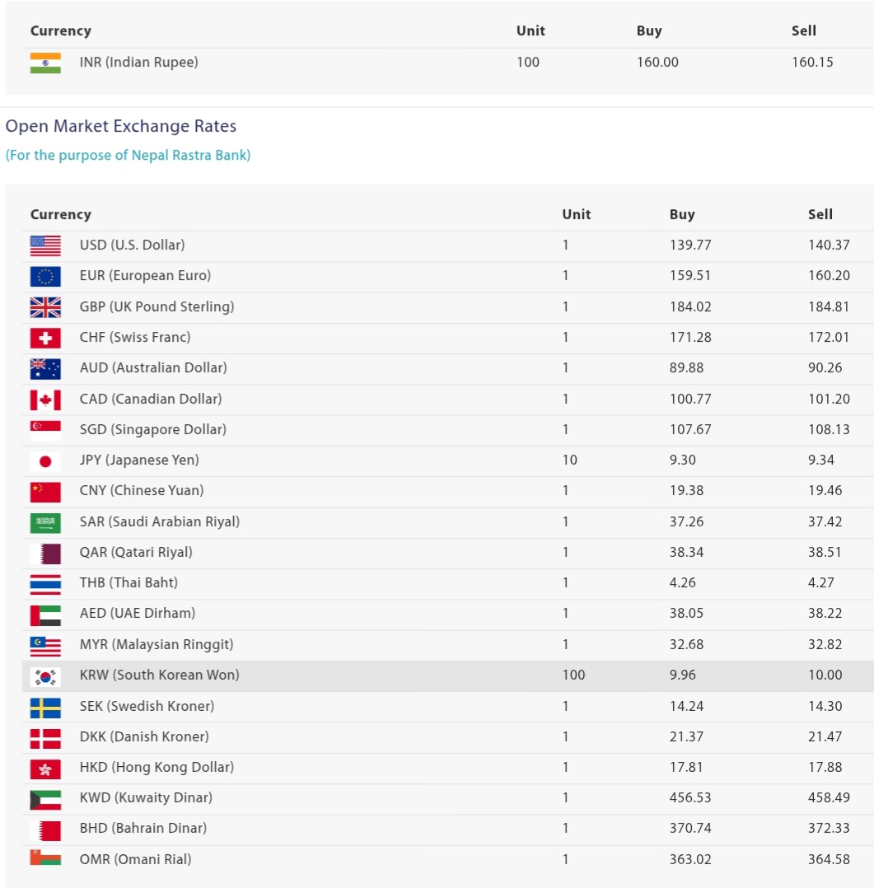Image resolution: width=874 pixels, height=888 pixels.
Task: Select the OMR Omani Rial currency label
Action: click(135, 860)
